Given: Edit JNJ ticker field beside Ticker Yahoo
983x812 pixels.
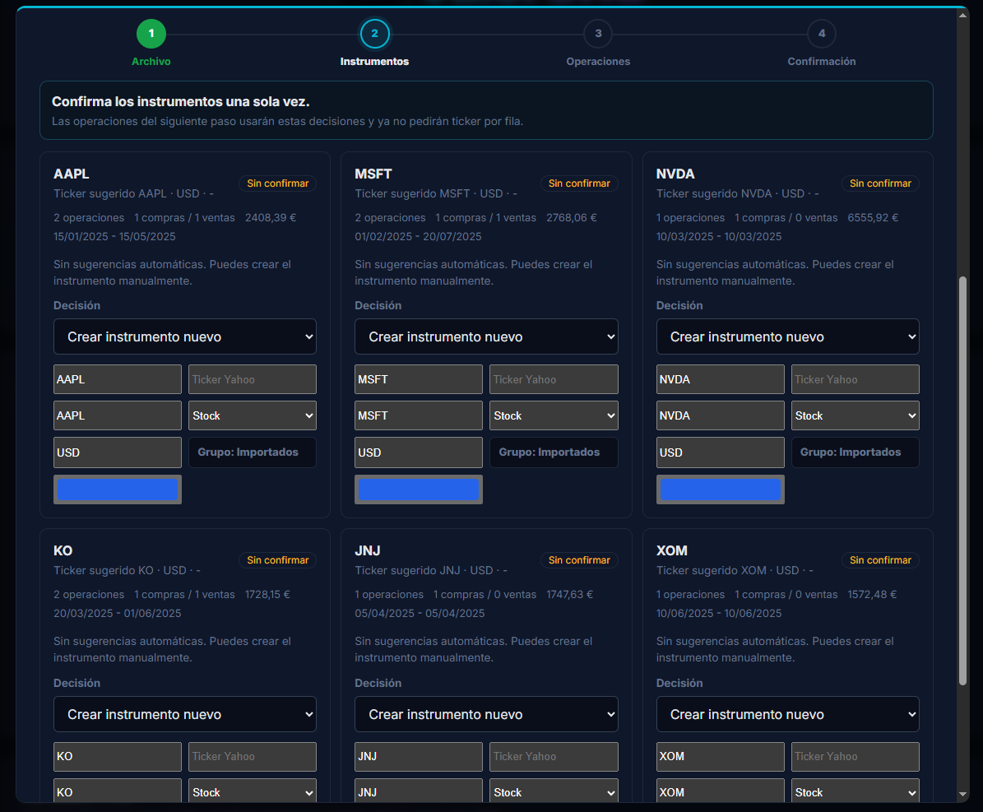Looking at the screenshot, I should click(419, 757).
